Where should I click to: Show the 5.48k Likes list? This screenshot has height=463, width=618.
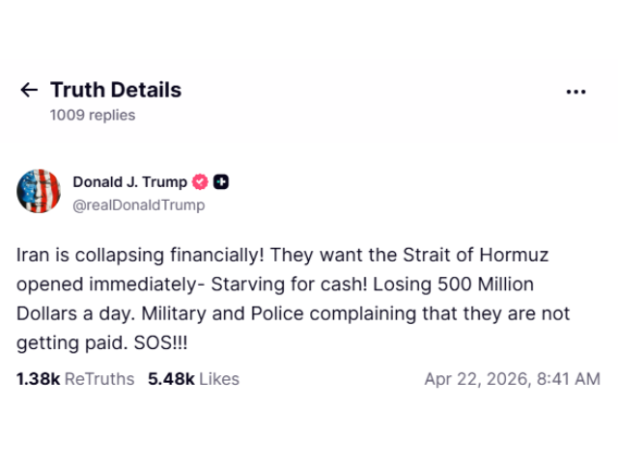pyautogui.click(x=193, y=379)
